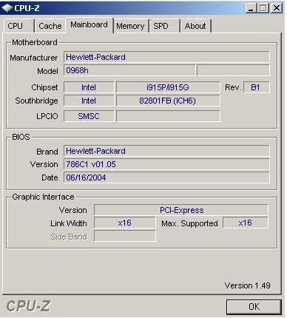Click the revision value B1
Image resolution: width=287 pixels, height=318 pixels.
[x=256, y=87]
